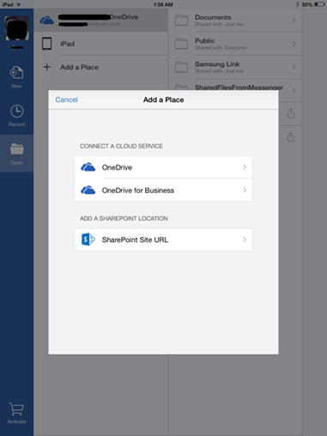327x436 pixels.
Task: Click the plus icon beside Add a Place
Action: pos(46,67)
